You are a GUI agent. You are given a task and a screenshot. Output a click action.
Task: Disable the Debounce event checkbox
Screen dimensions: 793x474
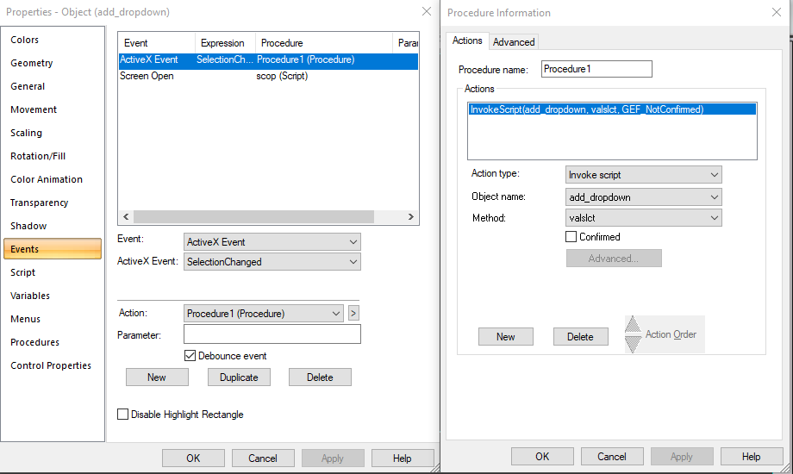[x=190, y=355]
